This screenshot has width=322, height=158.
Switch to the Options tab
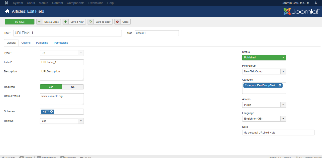[x=26, y=43]
